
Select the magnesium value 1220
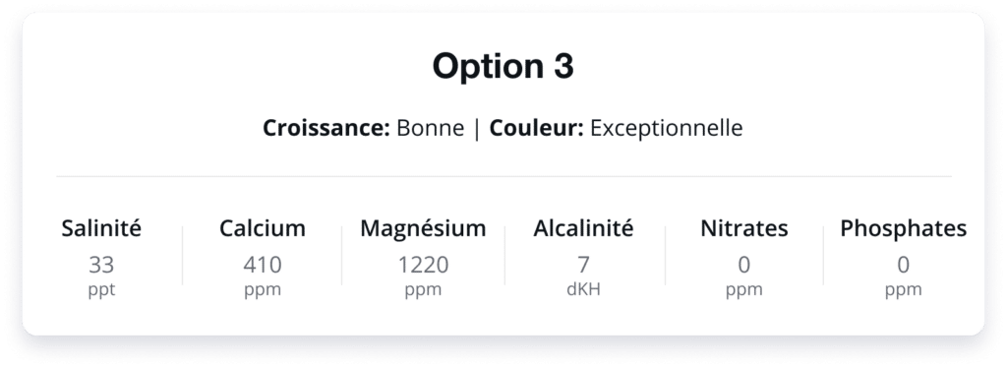click(423, 265)
